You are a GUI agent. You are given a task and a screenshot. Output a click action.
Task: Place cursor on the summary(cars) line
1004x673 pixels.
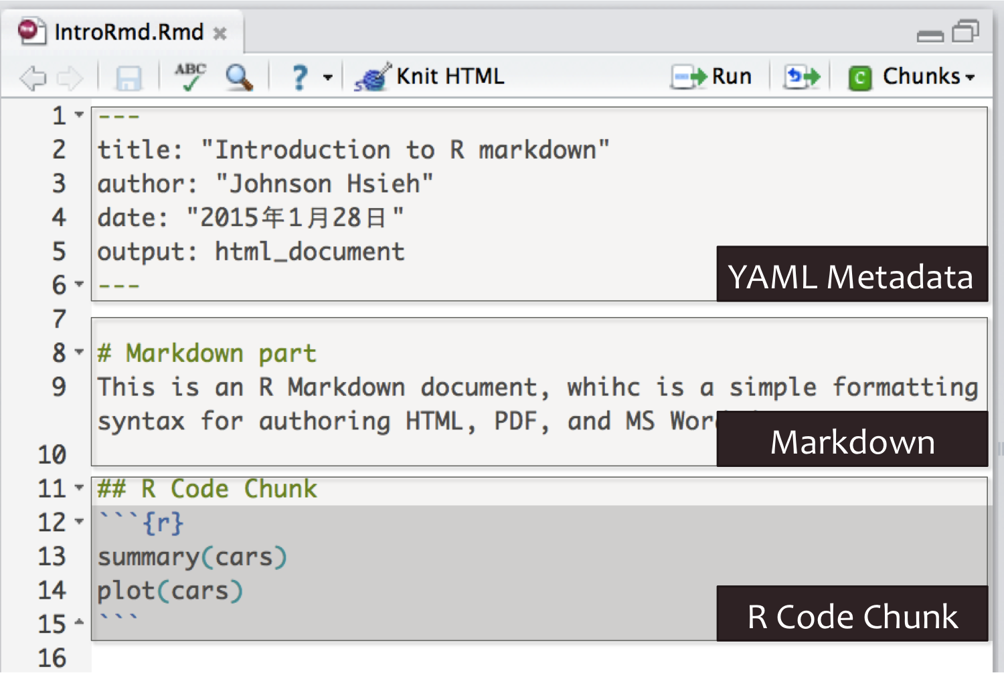tap(193, 557)
